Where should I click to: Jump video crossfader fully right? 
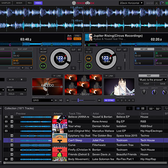click(99, 100)
